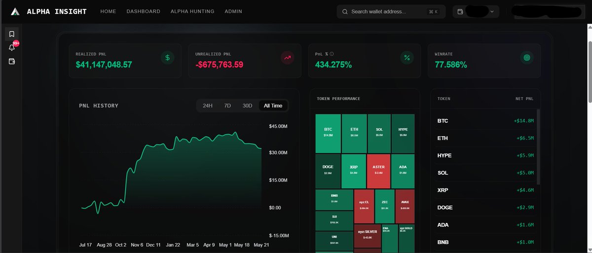Click the HYPE heatmap tile
Image resolution: width=592 pixels, height=253 pixels.
403,133
